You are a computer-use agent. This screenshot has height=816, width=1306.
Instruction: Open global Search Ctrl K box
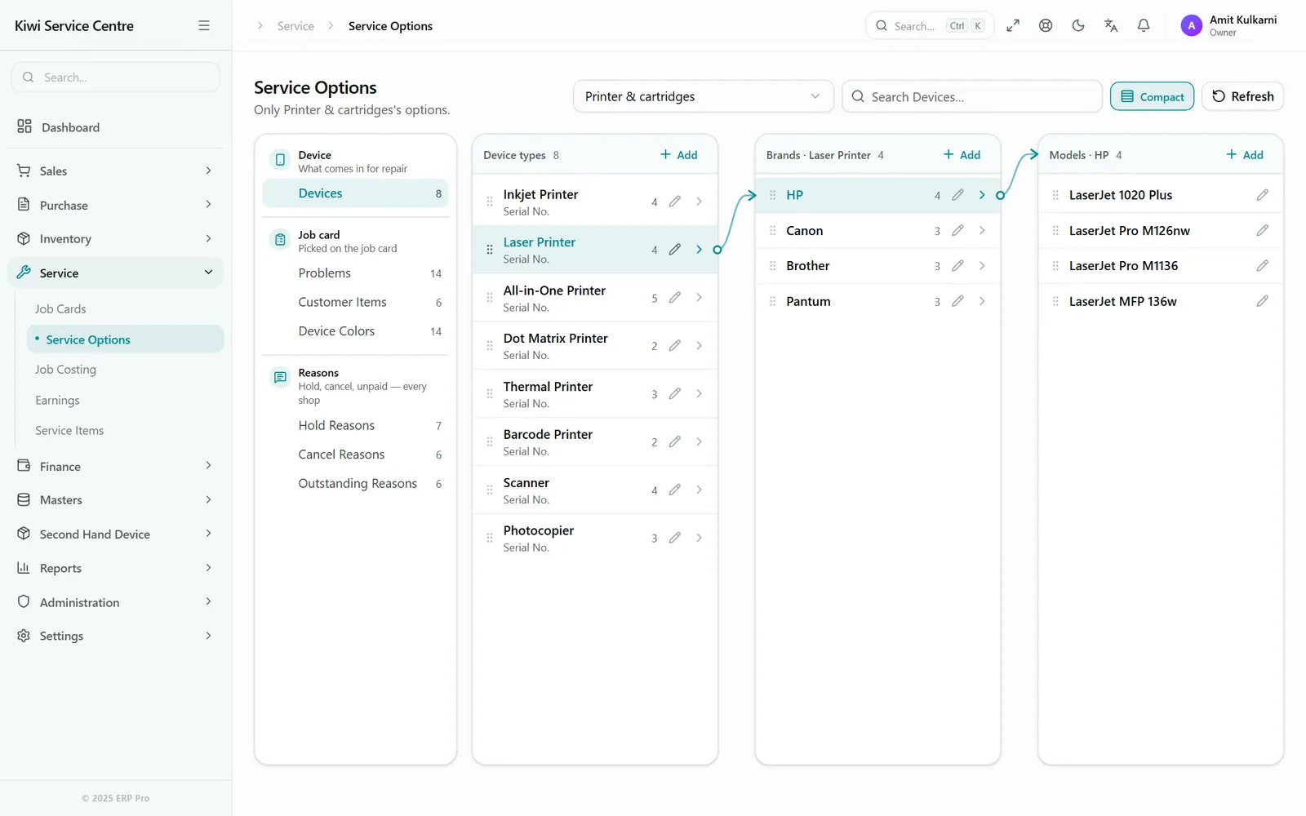930,25
